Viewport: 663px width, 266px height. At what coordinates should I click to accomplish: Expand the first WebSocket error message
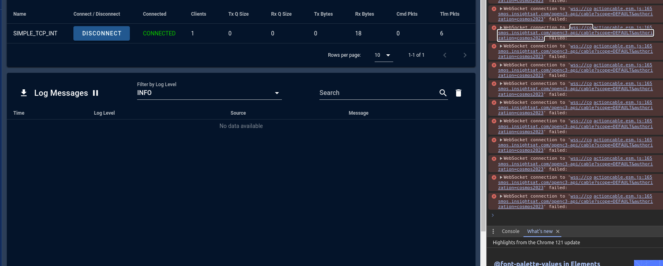(x=501, y=8)
